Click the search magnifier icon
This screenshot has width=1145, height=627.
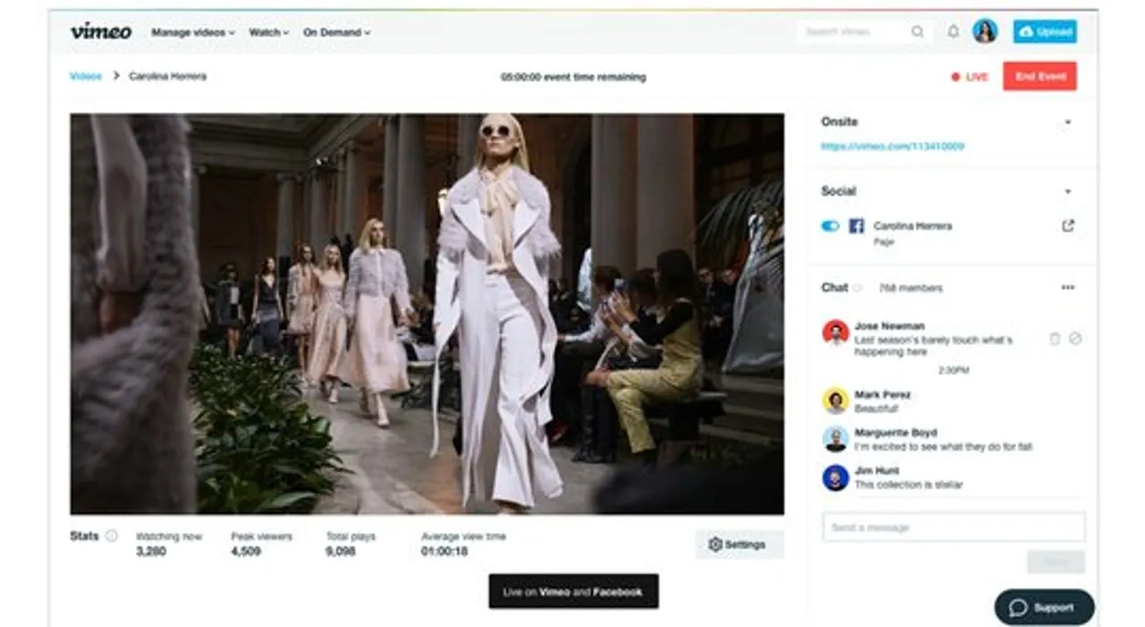click(x=918, y=31)
